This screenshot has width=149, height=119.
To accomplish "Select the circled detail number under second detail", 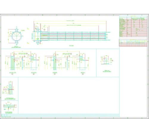I will click(34, 74).
